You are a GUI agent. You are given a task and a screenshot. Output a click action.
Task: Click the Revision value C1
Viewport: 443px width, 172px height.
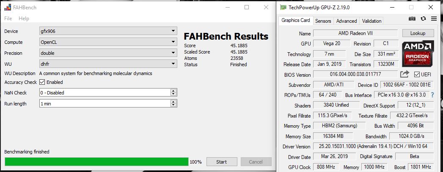386,44
